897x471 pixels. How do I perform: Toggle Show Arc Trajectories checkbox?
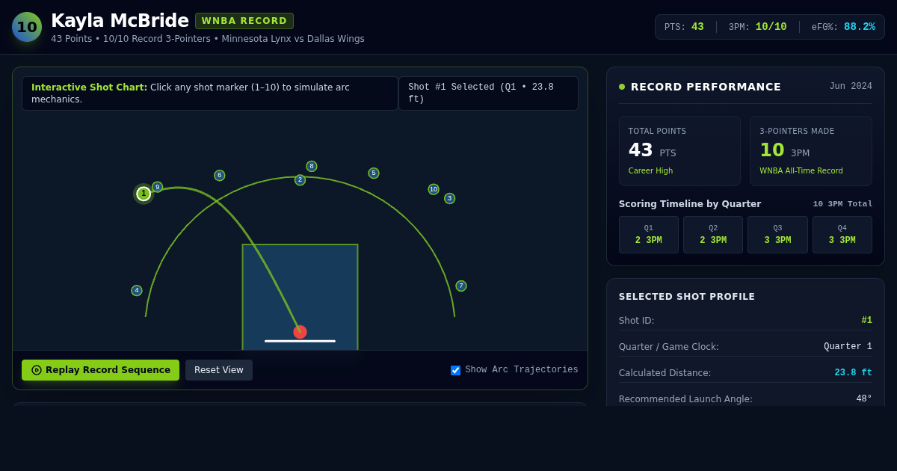(456, 370)
